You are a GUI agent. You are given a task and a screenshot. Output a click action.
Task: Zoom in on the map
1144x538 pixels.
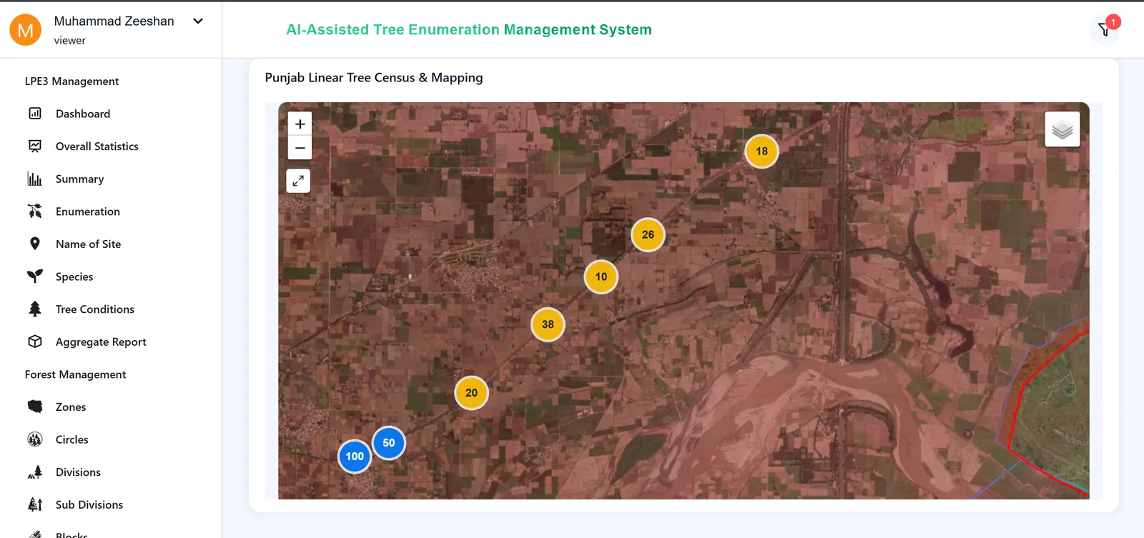(x=300, y=124)
